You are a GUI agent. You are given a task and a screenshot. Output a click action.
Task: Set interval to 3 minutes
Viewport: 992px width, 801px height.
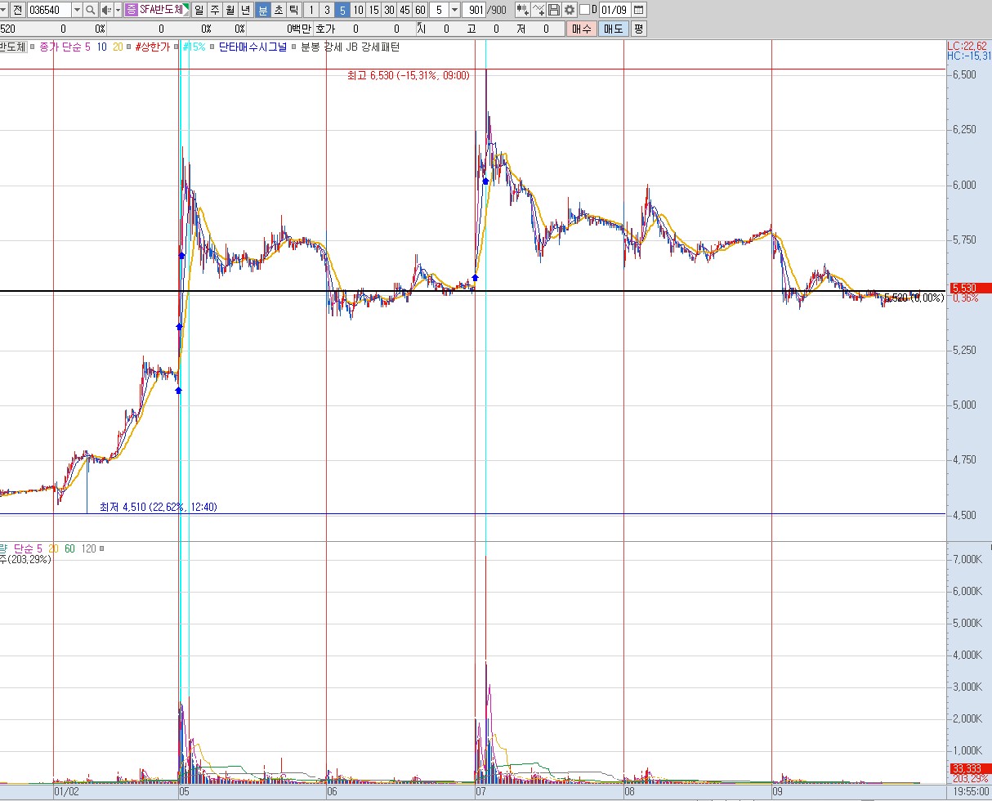327,10
